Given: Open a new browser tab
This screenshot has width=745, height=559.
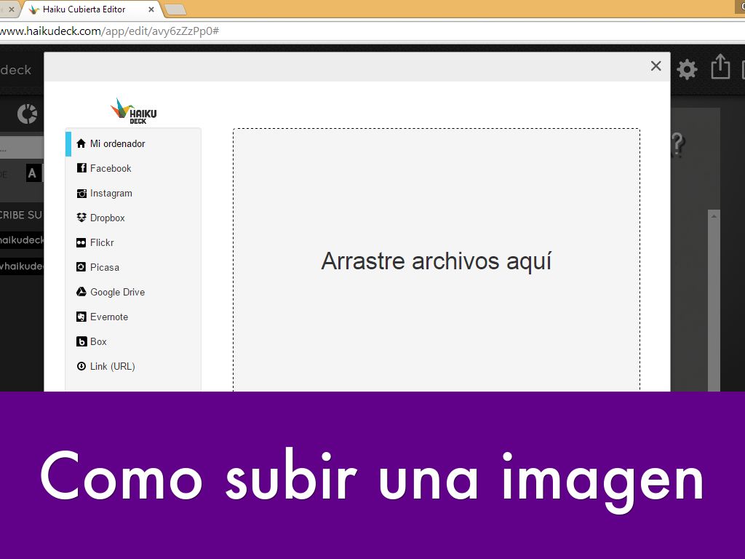Looking at the screenshot, I should pyautogui.click(x=175, y=9).
